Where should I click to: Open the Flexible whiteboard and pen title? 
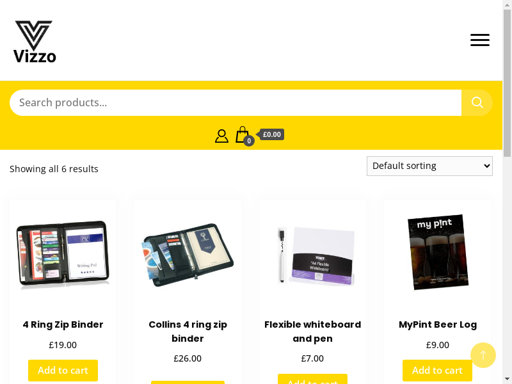coord(312,331)
